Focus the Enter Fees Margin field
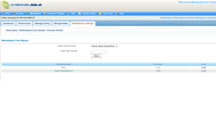 (x=99, y=52)
